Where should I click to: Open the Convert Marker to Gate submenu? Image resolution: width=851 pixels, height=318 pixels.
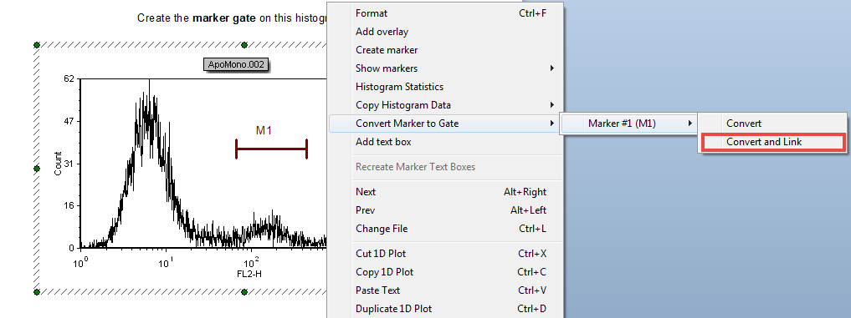click(445, 124)
